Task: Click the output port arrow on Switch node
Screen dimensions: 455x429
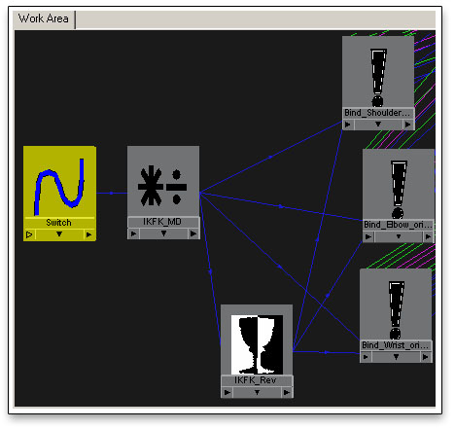Action: click(x=88, y=234)
